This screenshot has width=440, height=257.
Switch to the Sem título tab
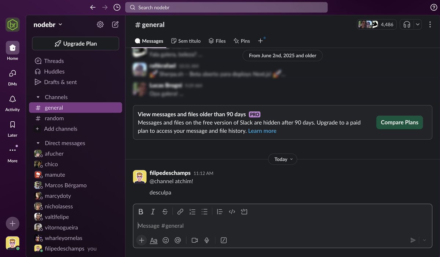(186, 41)
